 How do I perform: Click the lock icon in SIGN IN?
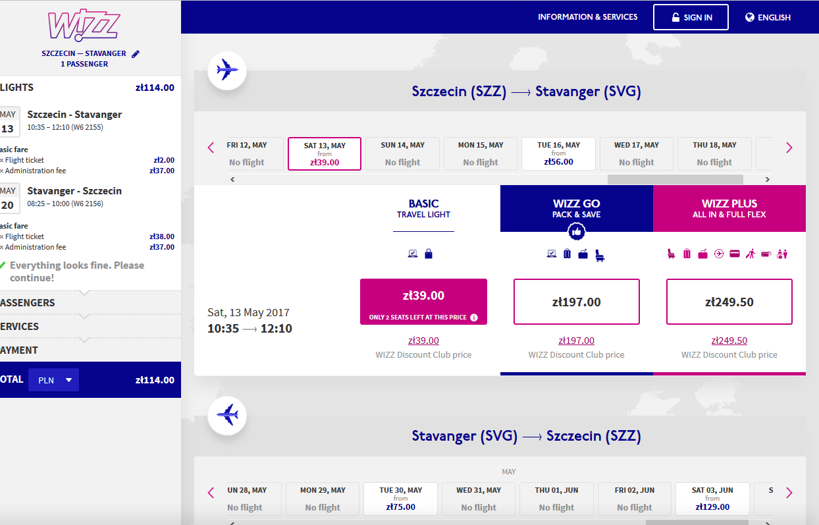pyautogui.click(x=675, y=18)
